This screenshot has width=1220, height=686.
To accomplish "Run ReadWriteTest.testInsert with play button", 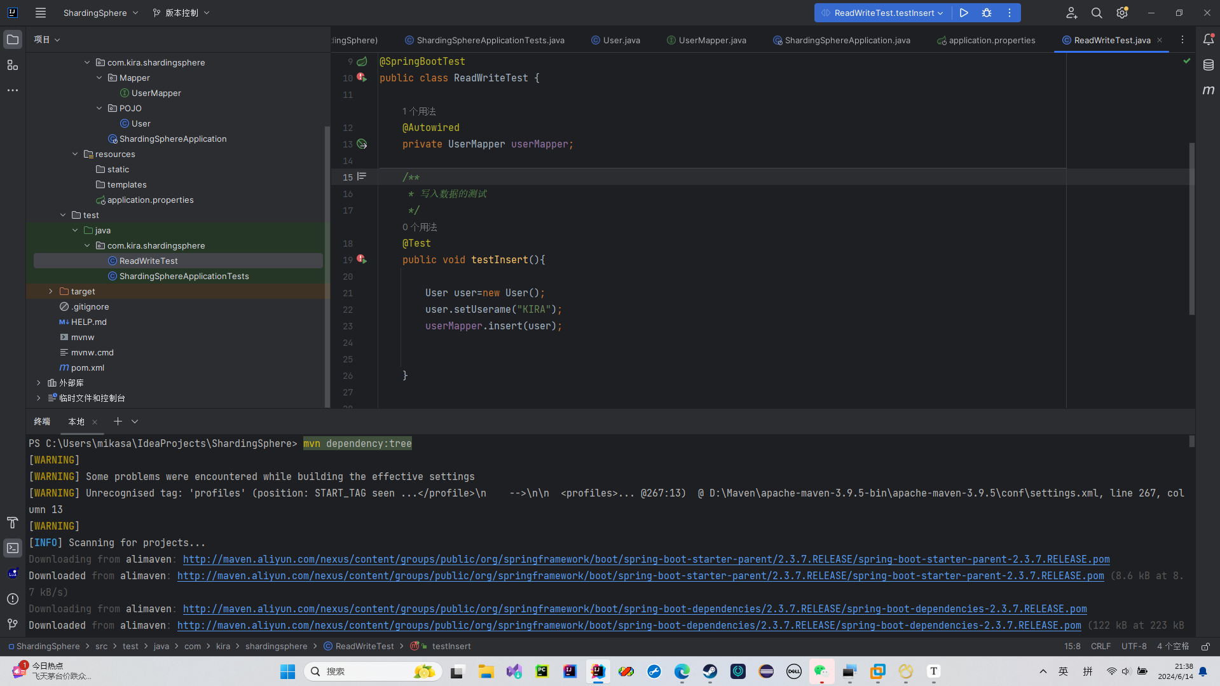I will click(x=964, y=13).
